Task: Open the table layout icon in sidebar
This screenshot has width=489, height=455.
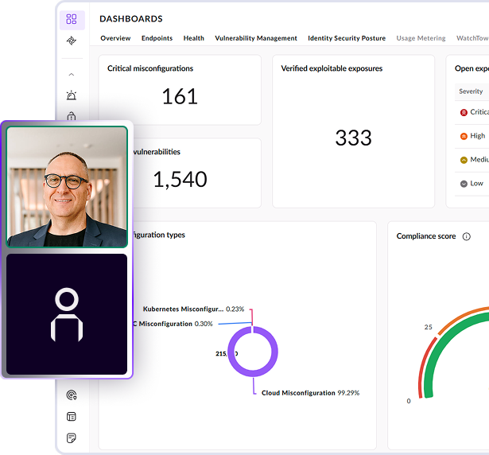Action: 72,416
